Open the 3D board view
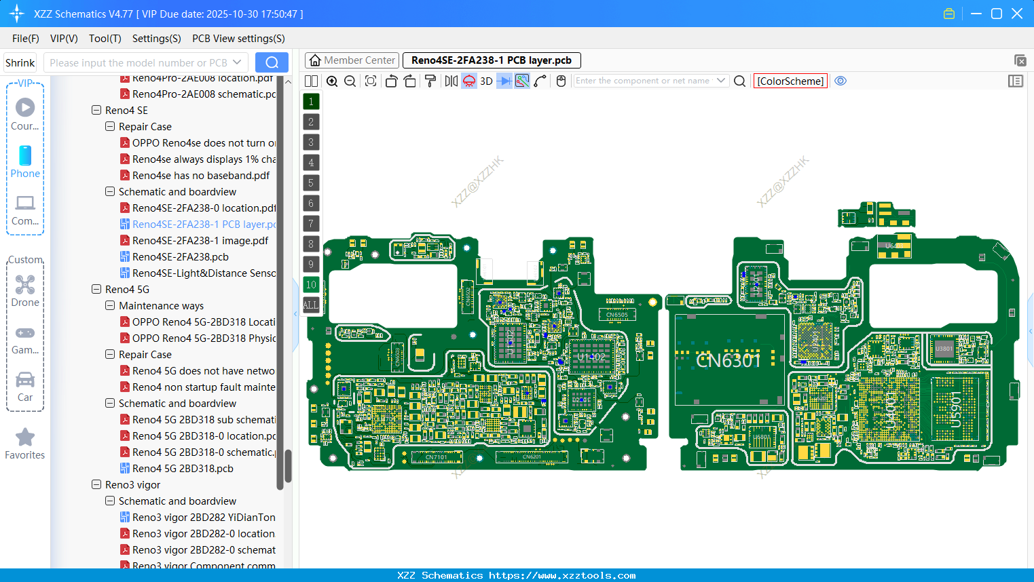This screenshot has height=582, width=1034. (485, 81)
